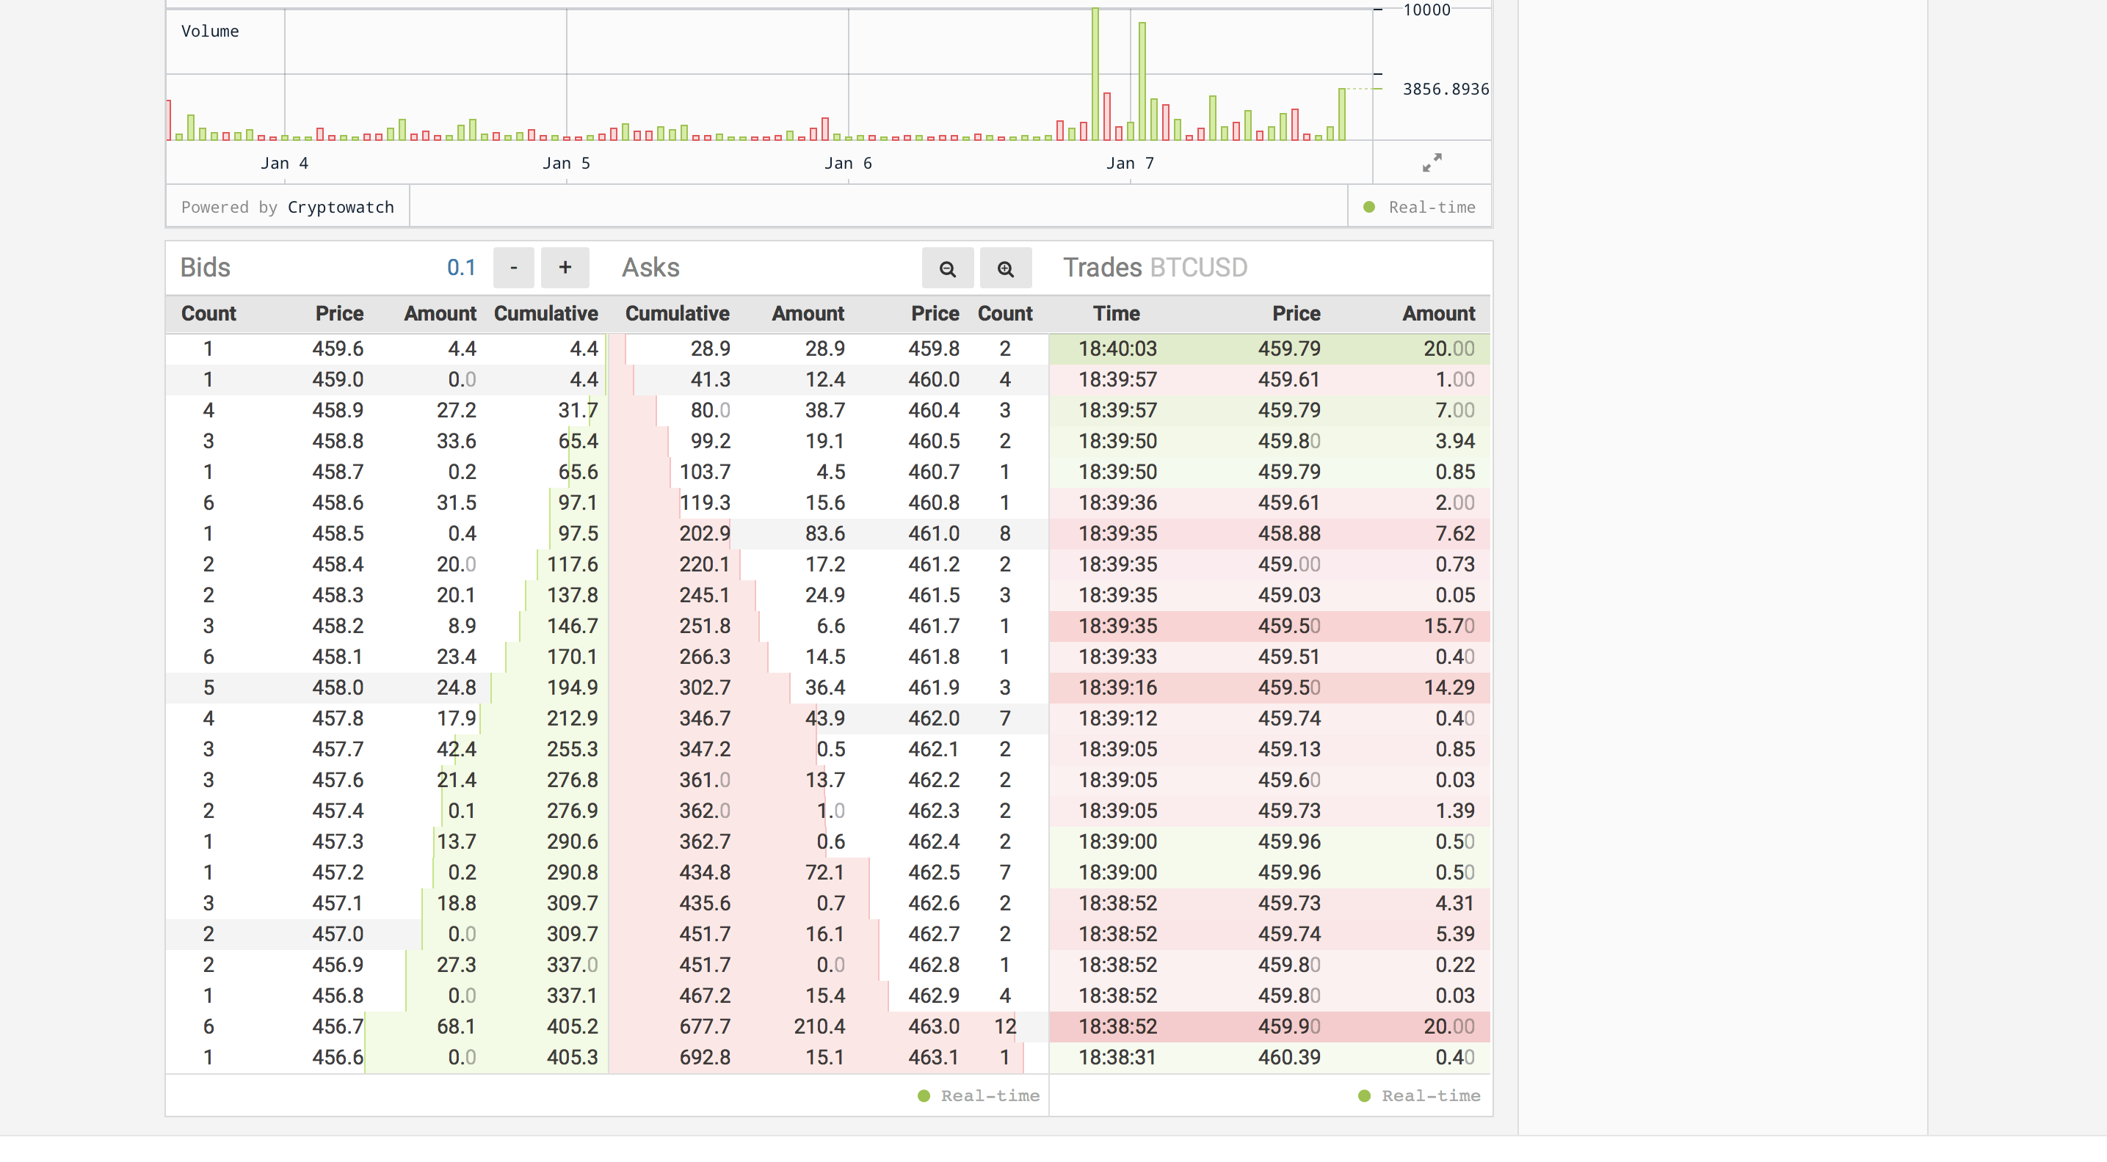Select the bid price 457.0
The width and height of the screenshot is (2107, 1162).
click(x=338, y=934)
